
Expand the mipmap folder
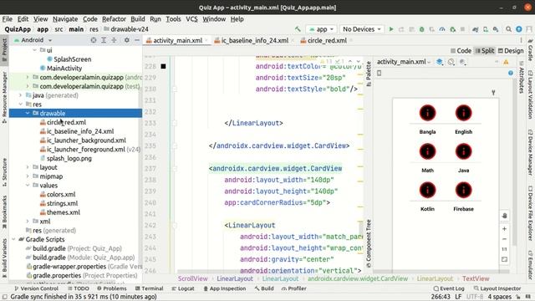coord(28,176)
